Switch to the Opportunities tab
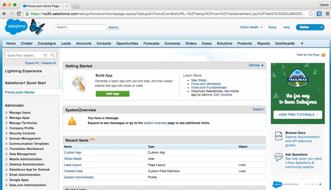Screen dimensions: 331x190 [127, 43]
